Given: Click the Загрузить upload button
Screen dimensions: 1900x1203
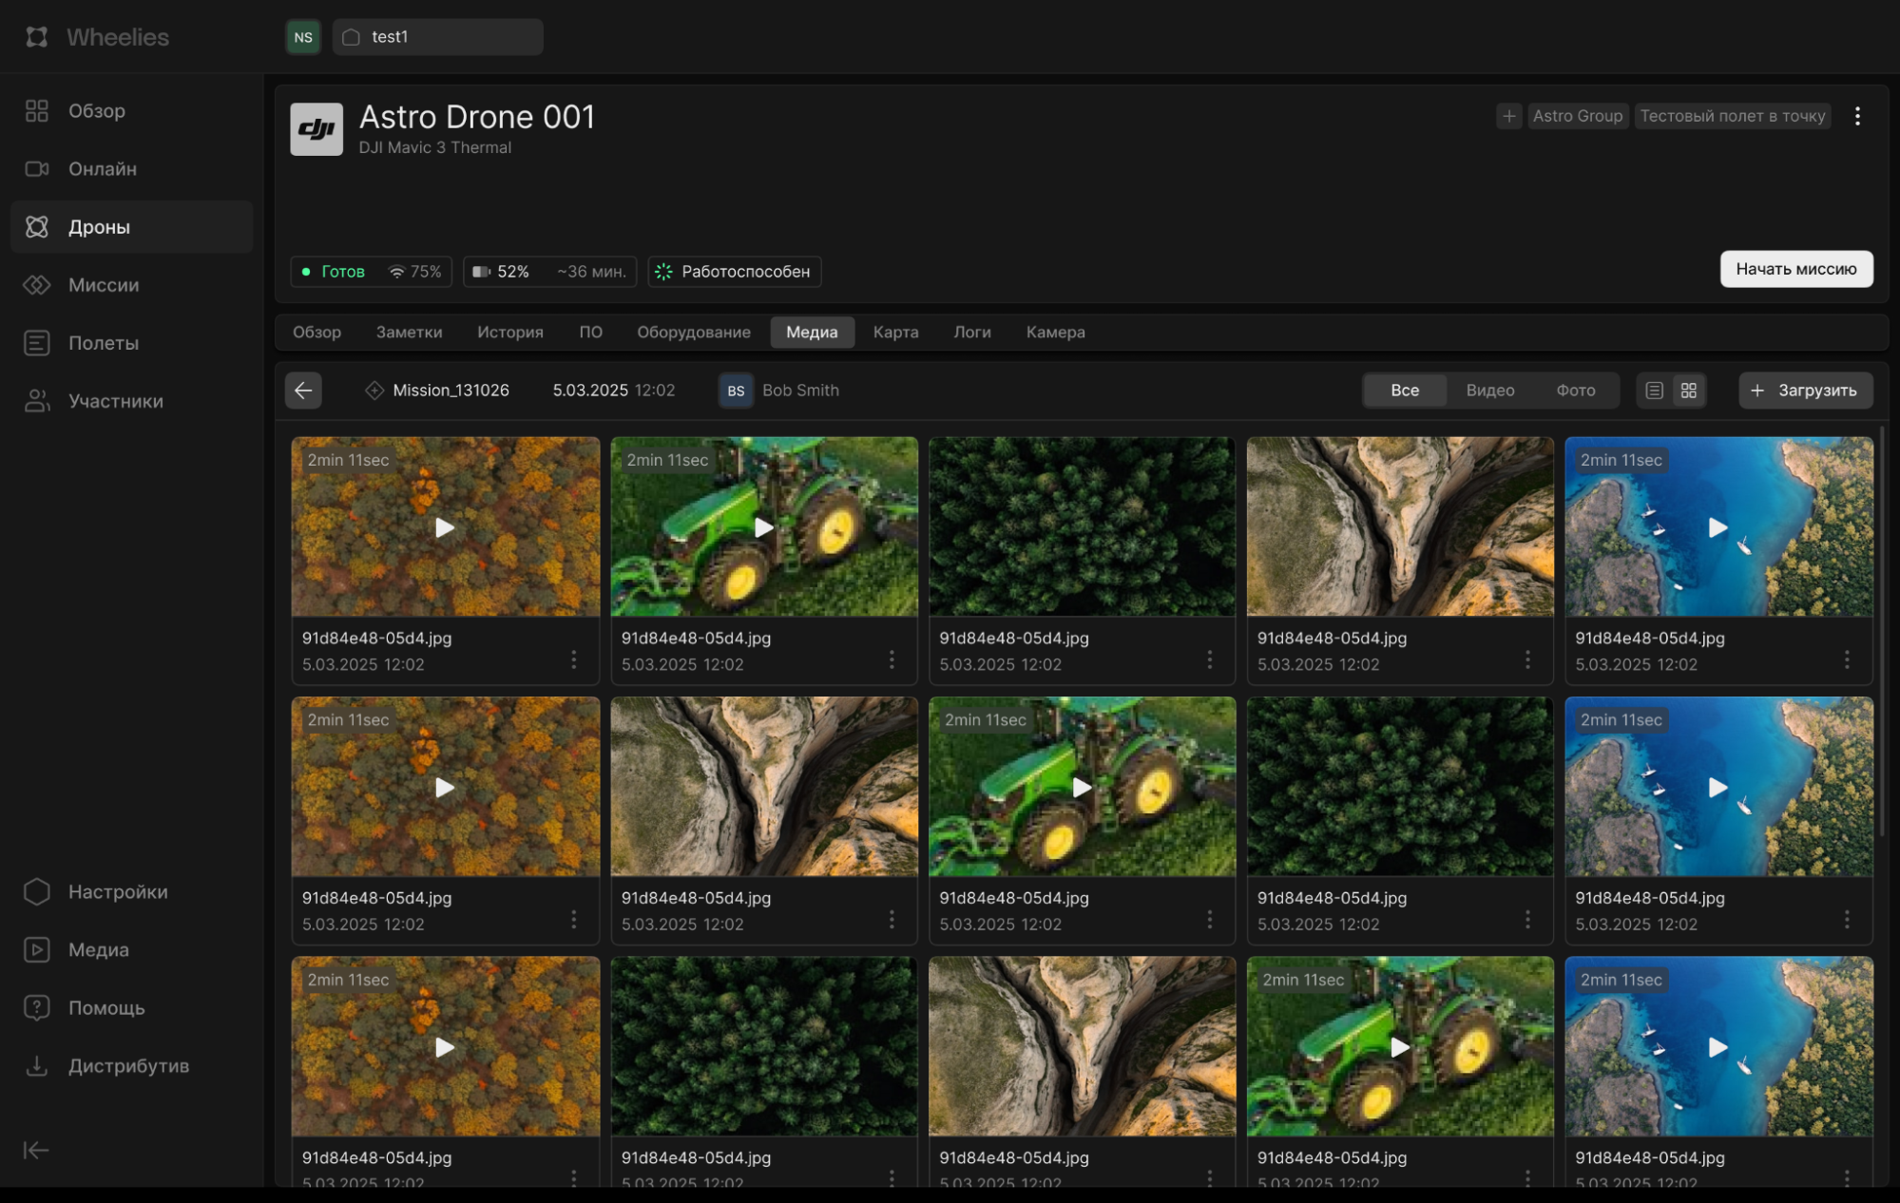Looking at the screenshot, I should (x=1805, y=391).
